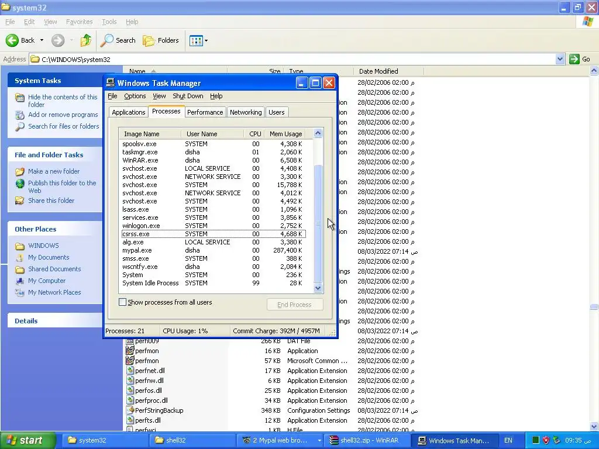Click Hide the contents of this folder
The height and width of the screenshot is (449, 599).
coord(63,101)
